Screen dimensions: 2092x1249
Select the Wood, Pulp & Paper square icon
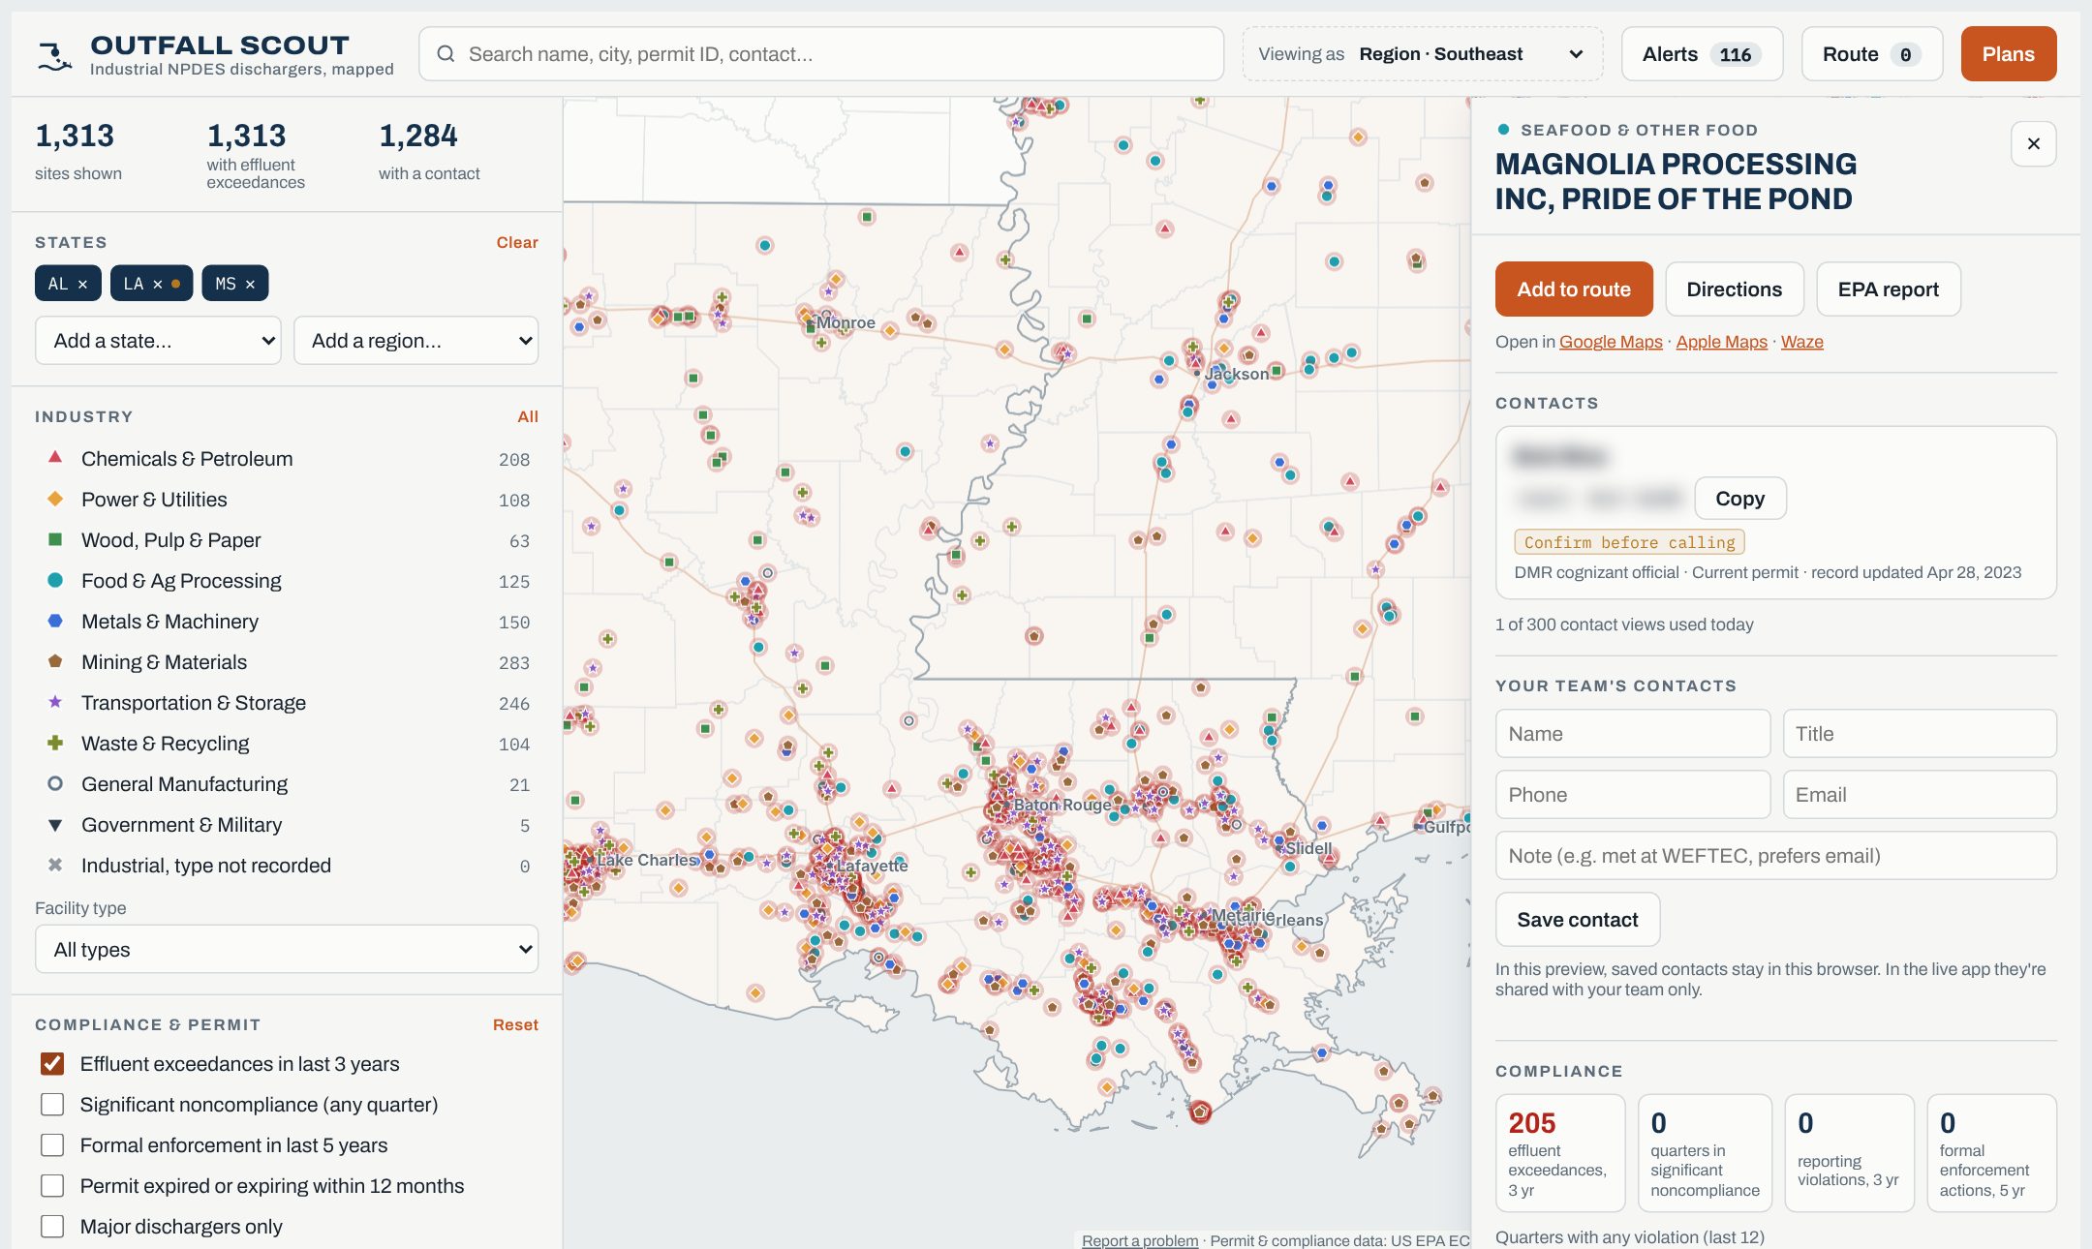55,539
